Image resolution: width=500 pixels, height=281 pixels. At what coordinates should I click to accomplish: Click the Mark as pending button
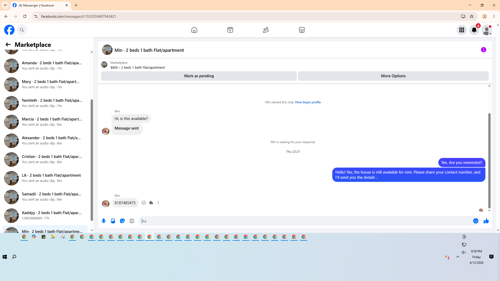tap(199, 76)
